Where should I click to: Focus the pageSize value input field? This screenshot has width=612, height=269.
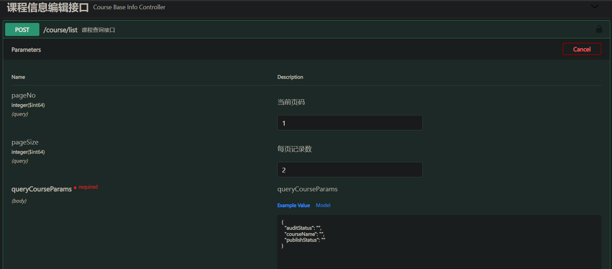click(x=349, y=170)
